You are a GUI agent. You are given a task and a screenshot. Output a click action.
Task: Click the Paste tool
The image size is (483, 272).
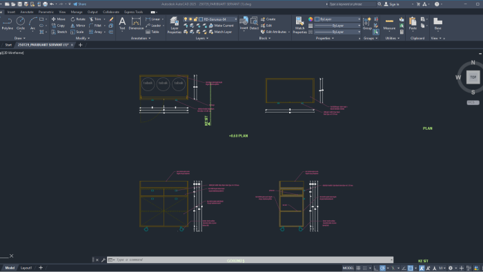point(413,23)
